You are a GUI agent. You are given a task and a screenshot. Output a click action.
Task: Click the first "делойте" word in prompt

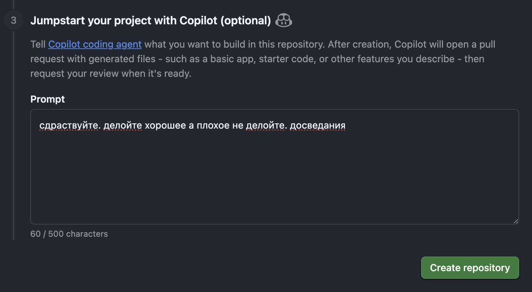pos(123,125)
